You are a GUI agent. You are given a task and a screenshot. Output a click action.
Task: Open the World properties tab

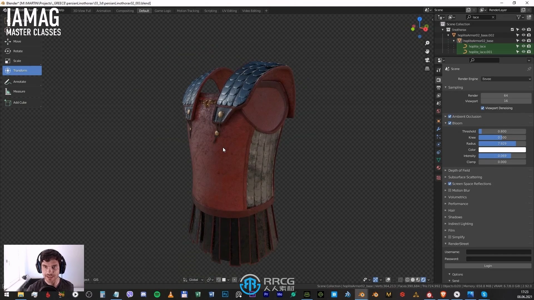click(x=439, y=111)
